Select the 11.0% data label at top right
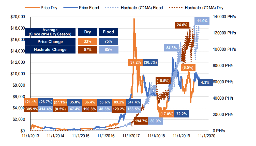Viewport: 256px width, 146px height. (202, 21)
